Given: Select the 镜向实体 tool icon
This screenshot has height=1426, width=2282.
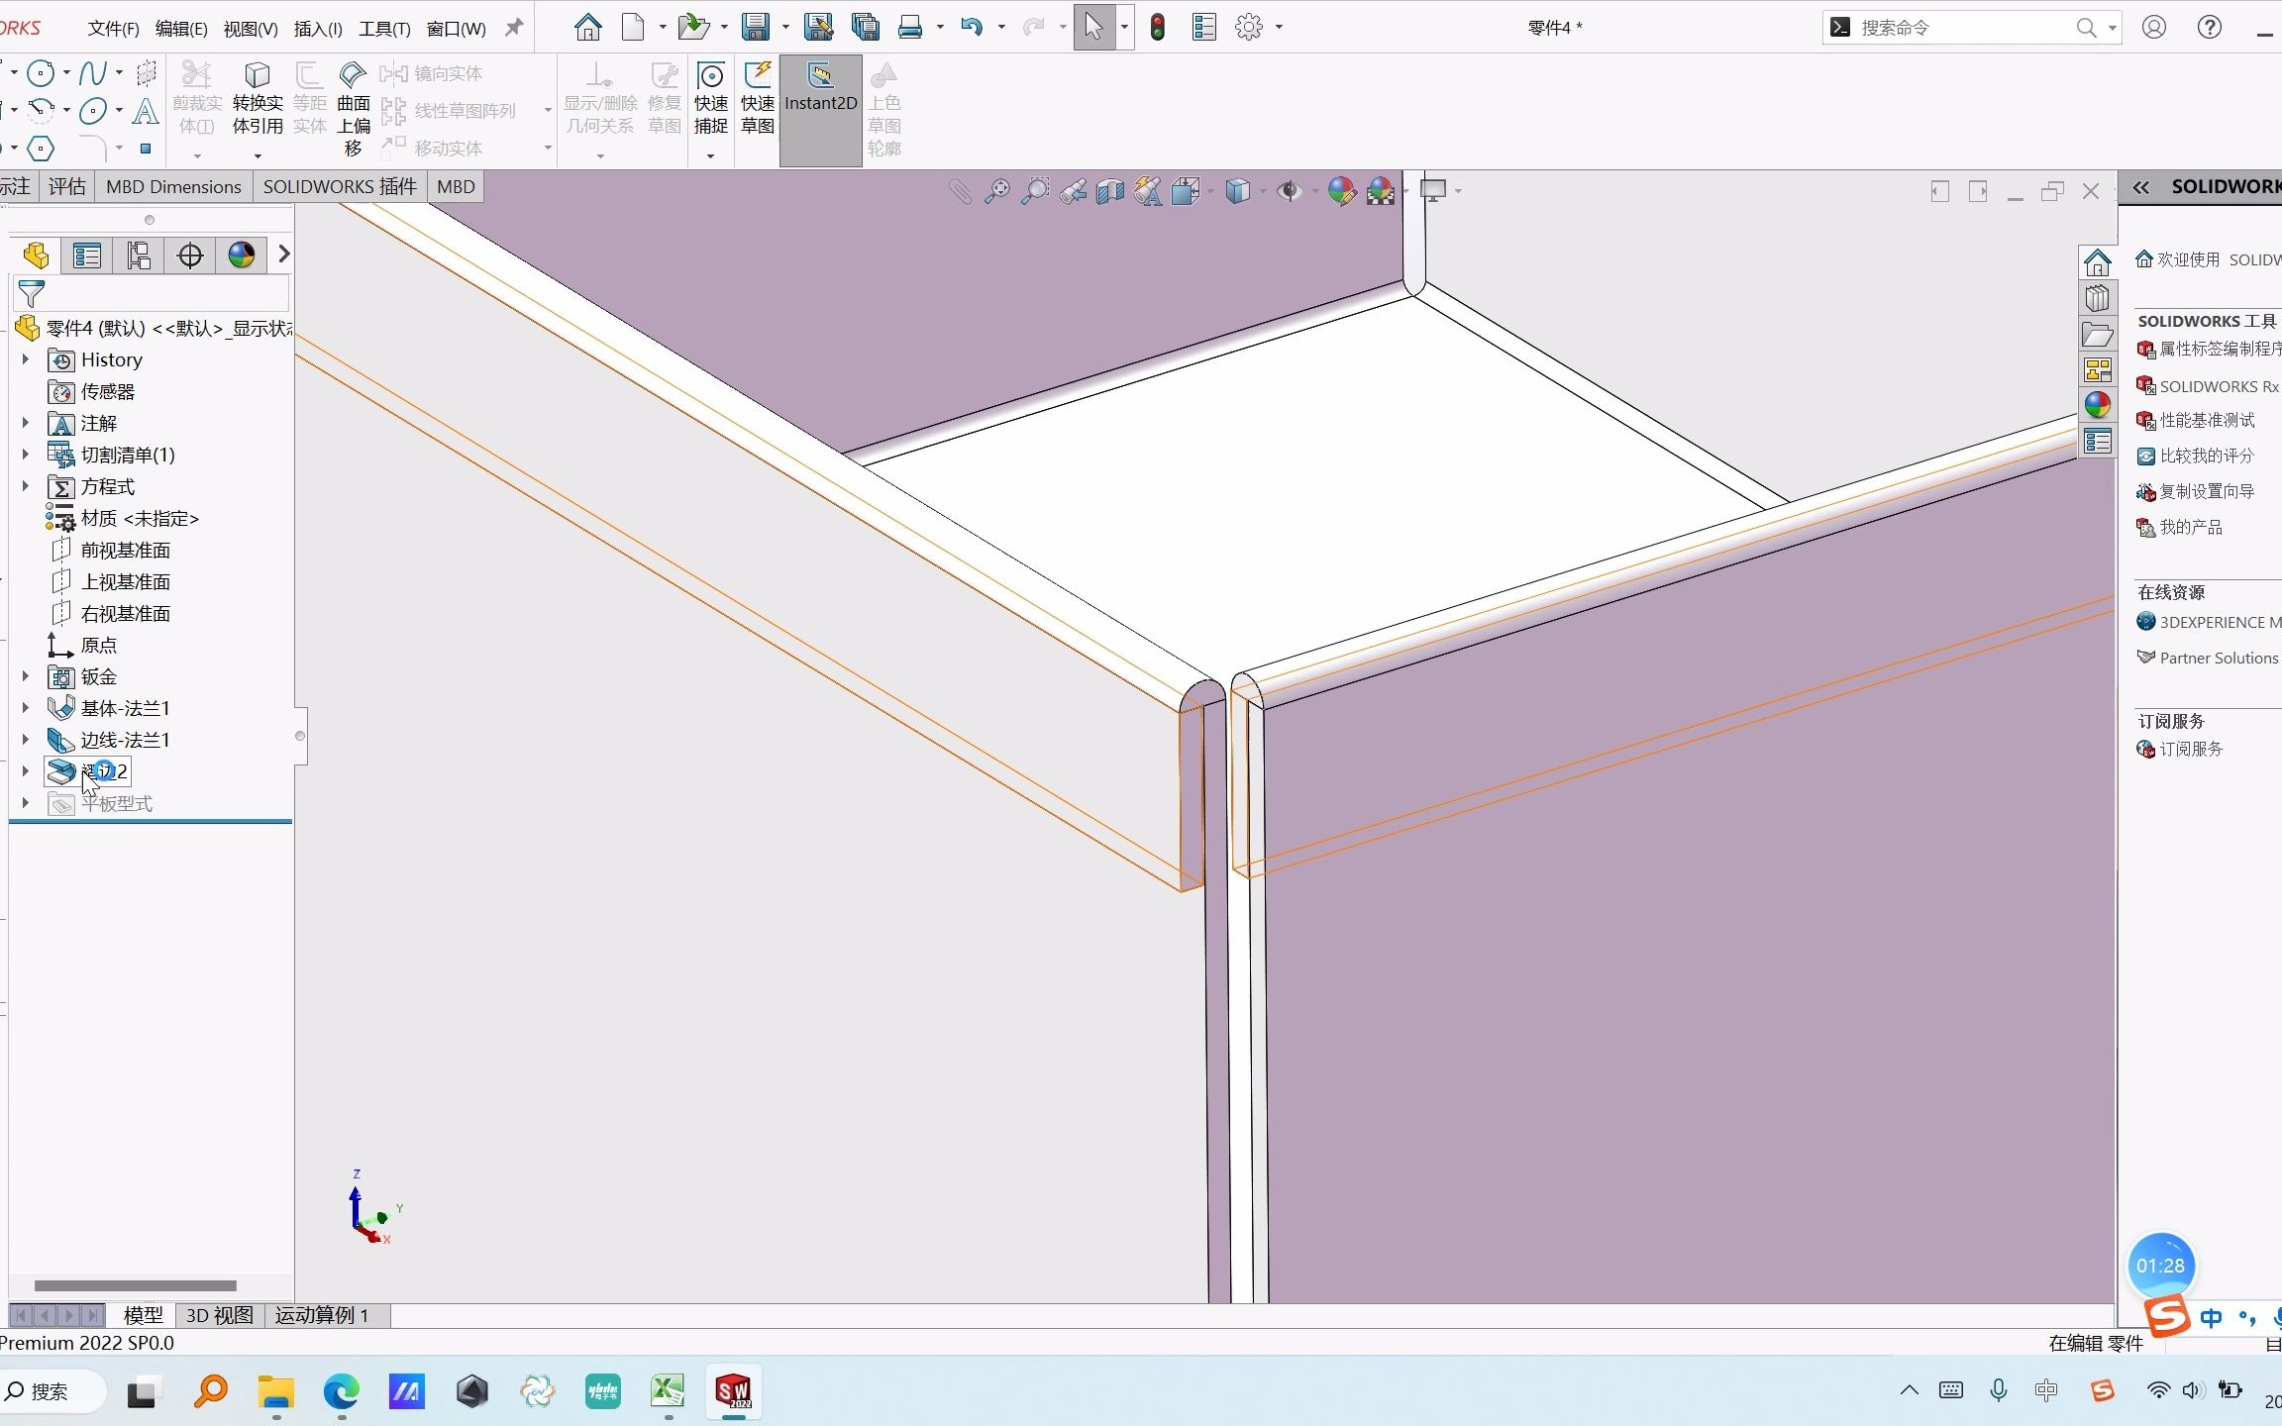Looking at the screenshot, I should [394, 72].
